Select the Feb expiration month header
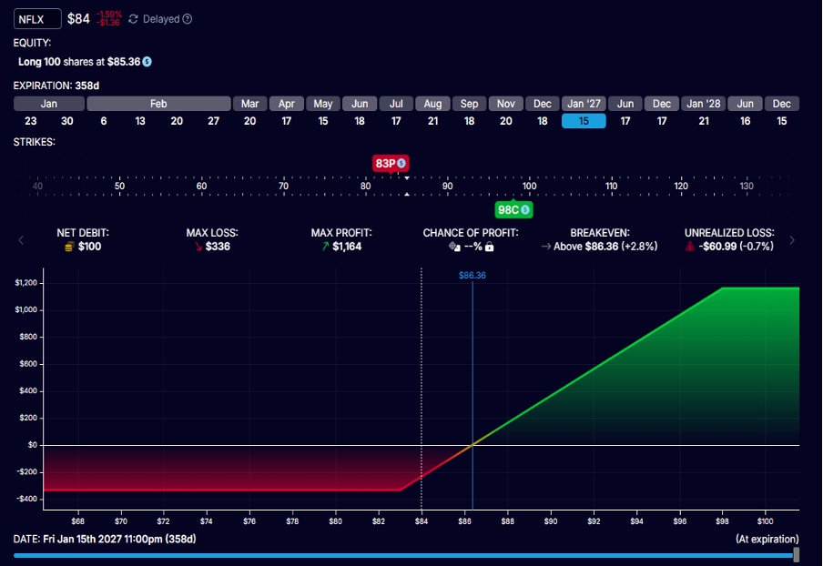 tap(158, 104)
